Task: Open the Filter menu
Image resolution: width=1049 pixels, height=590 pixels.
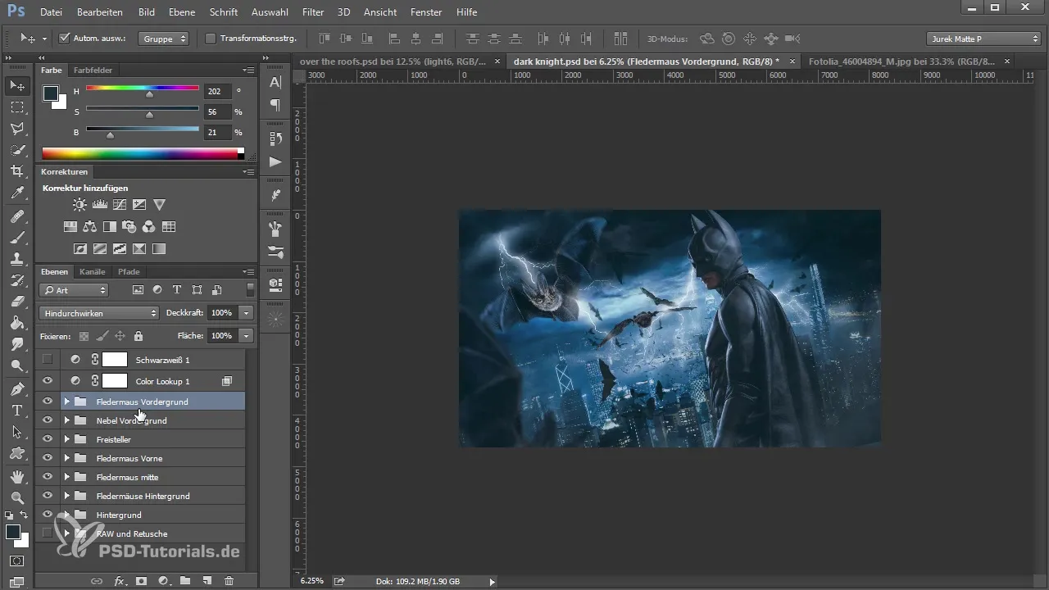Action: [312, 12]
